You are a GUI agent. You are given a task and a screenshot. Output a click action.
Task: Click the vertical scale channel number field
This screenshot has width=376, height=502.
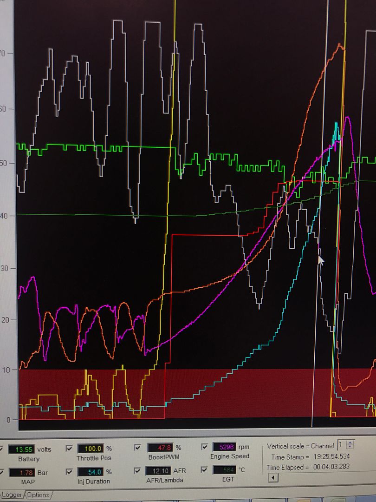(x=342, y=445)
